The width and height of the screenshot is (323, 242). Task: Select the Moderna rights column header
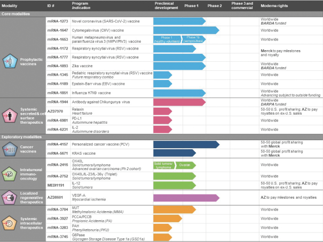coord(275,5)
